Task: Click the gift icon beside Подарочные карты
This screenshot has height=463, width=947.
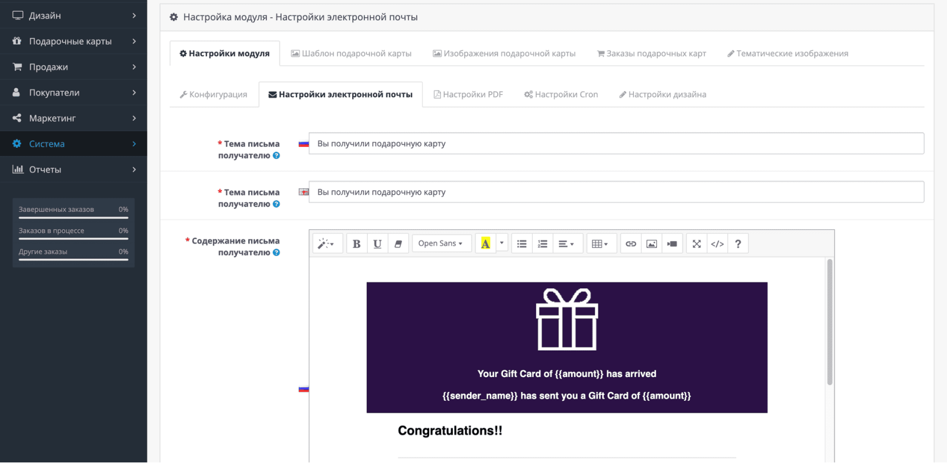Action: 17,41
